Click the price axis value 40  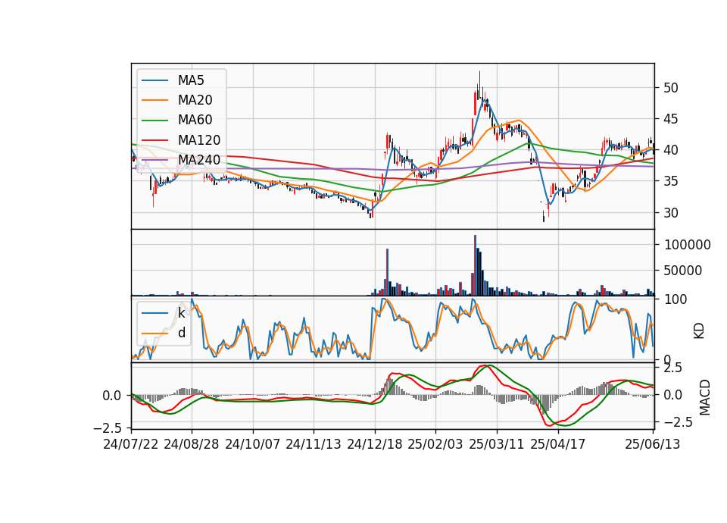[670, 150]
